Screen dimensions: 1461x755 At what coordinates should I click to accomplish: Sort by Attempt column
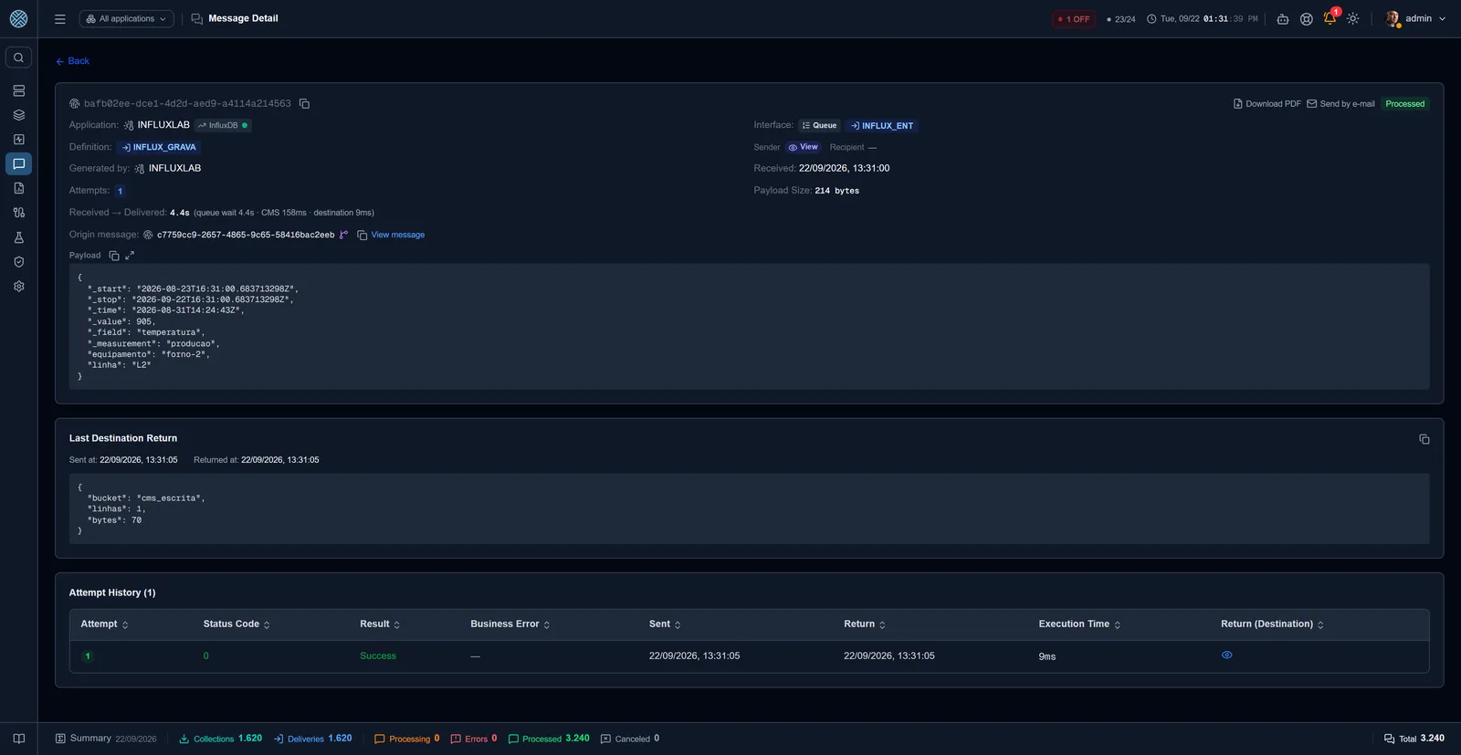click(104, 624)
